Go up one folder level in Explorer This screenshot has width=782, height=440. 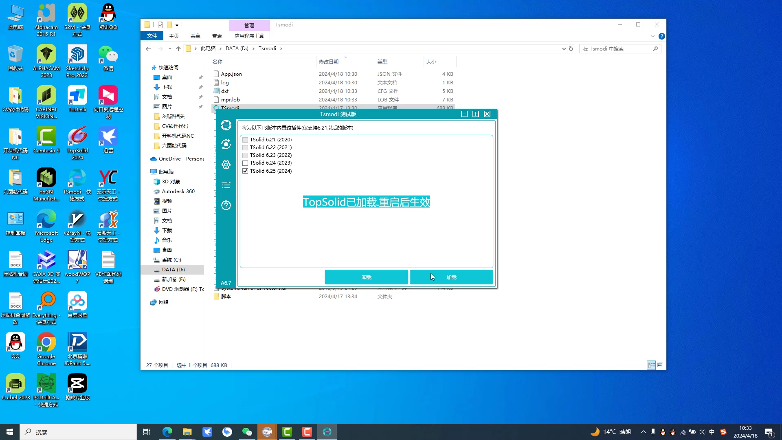tap(178, 48)
